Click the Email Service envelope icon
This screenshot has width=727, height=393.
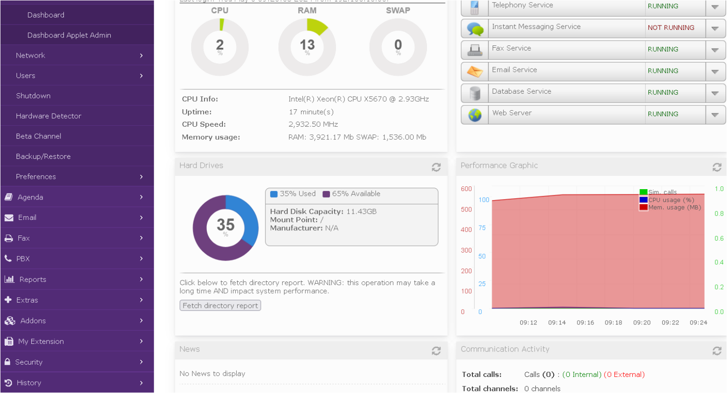click(475, 71)
